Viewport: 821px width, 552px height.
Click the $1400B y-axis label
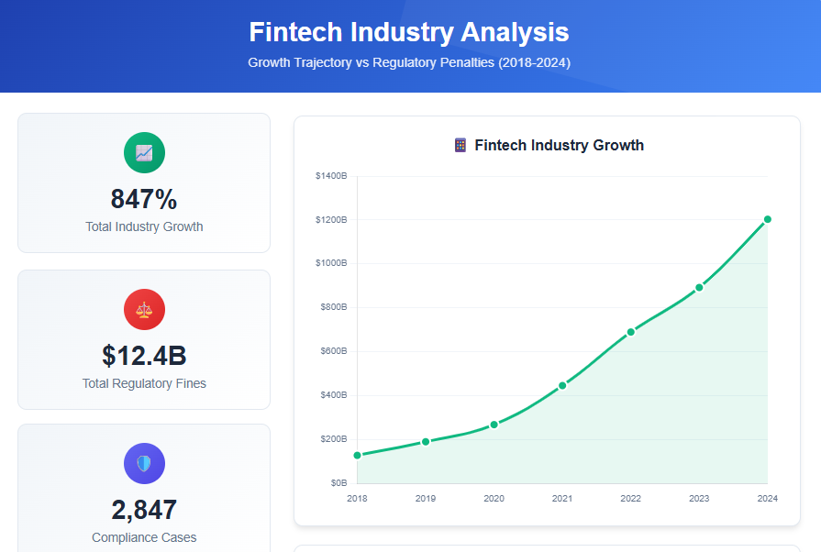pyautogui.click(x=329, y=174)
